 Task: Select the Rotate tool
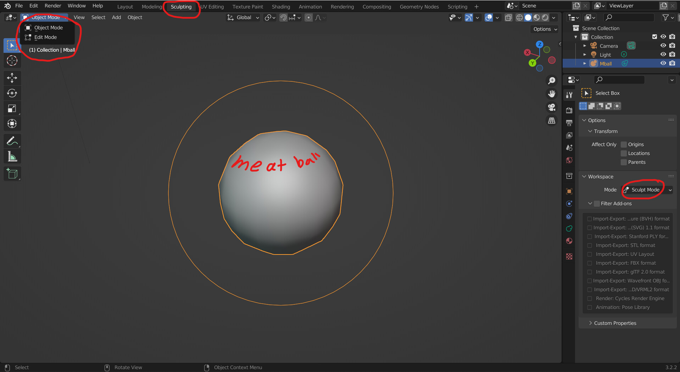click(x=12, y=93)
